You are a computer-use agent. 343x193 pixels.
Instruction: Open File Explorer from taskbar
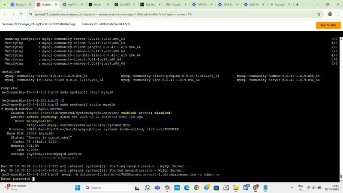click(236, 188)
